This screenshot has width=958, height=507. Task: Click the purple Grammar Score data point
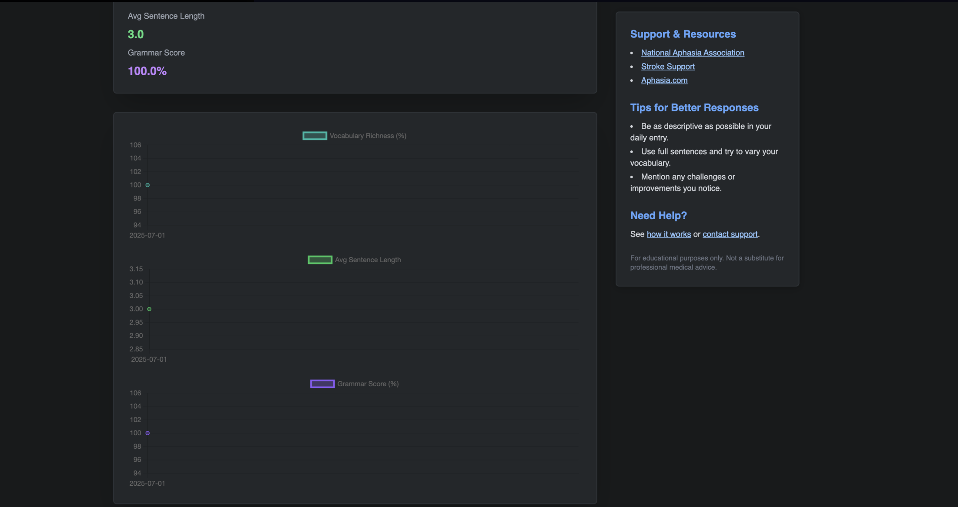tap(147, 433)
